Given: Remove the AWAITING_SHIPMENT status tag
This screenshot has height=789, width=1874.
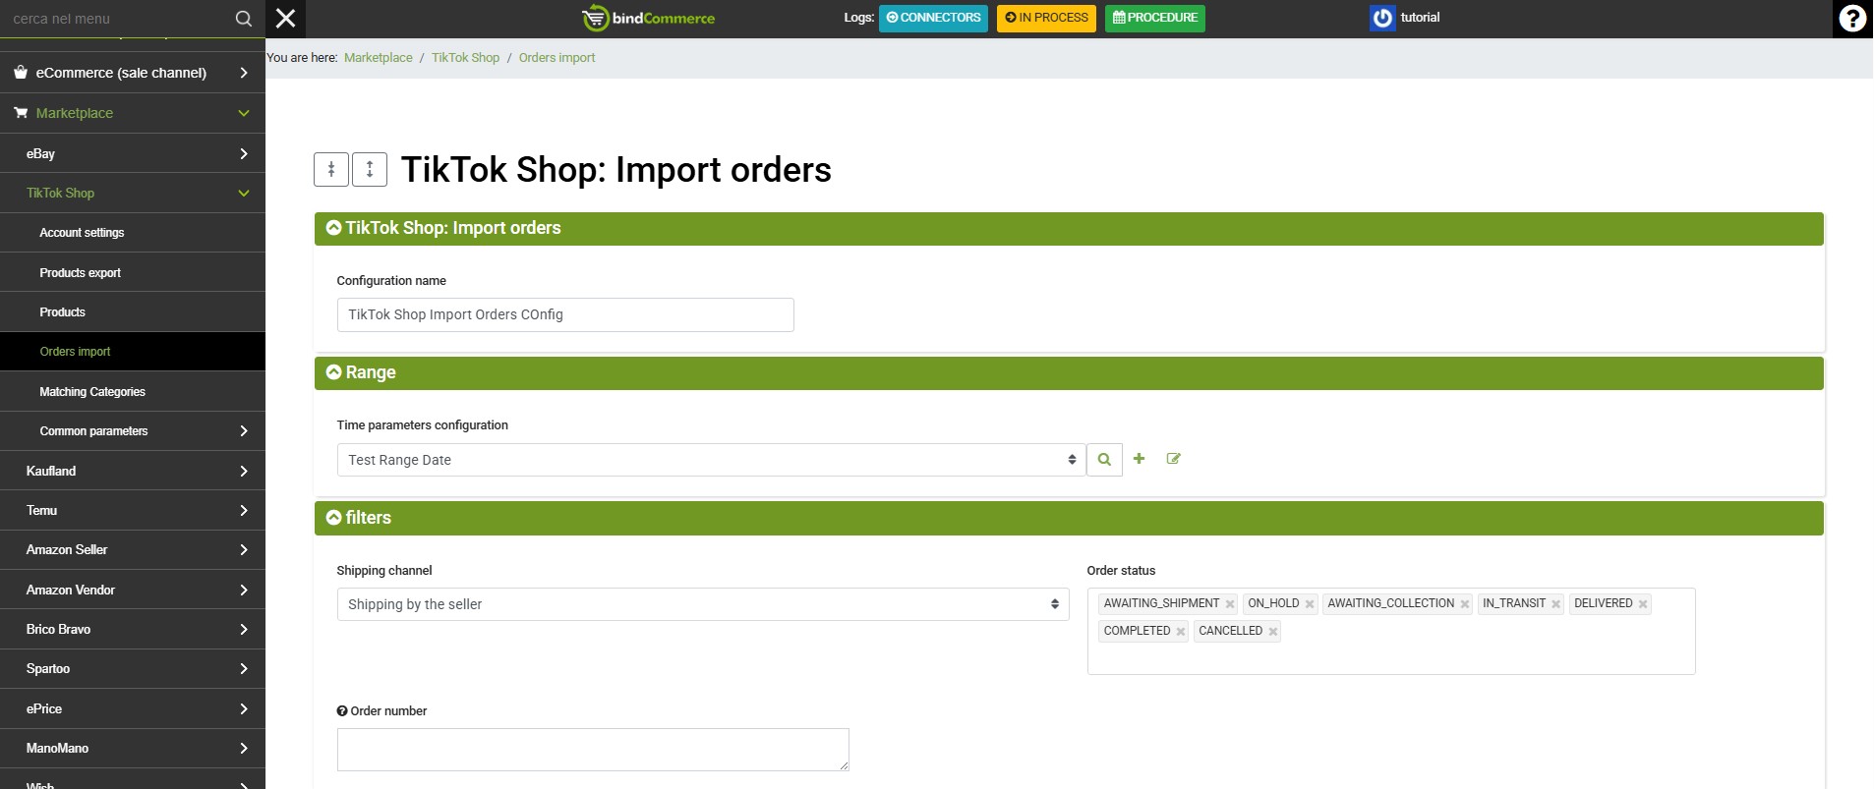Looking at the screenshot, I should pos(1230,604).
